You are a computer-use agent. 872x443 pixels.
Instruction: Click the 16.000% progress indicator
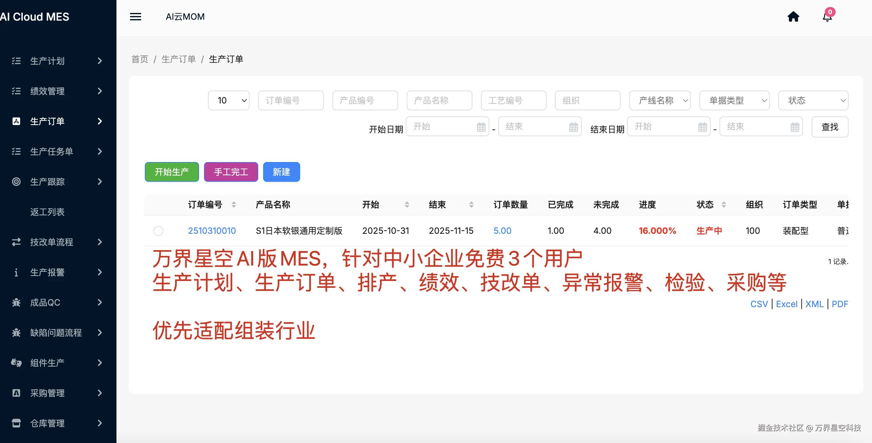point(657,230)
